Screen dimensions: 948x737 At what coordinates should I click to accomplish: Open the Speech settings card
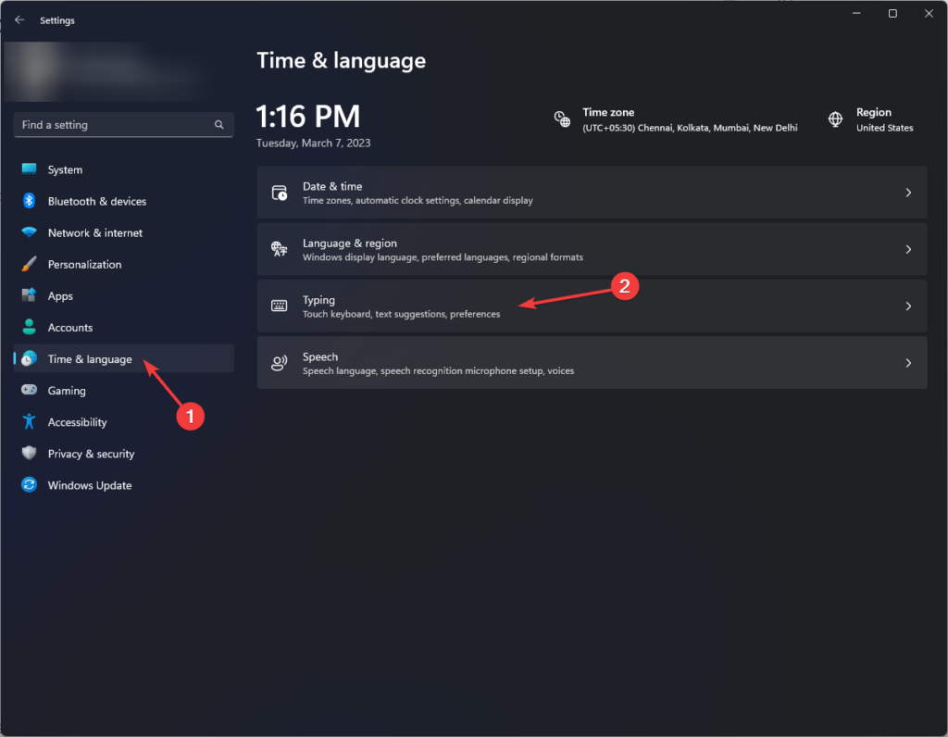coord(592,363)
